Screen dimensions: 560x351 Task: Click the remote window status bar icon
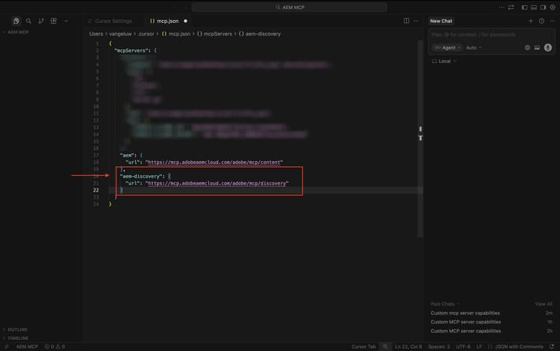pyautogui.click(x=6, y=347)
